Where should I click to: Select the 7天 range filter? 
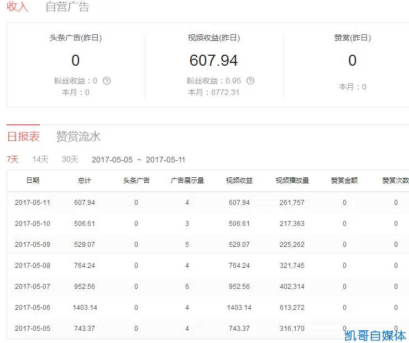(x=13, y=159)
